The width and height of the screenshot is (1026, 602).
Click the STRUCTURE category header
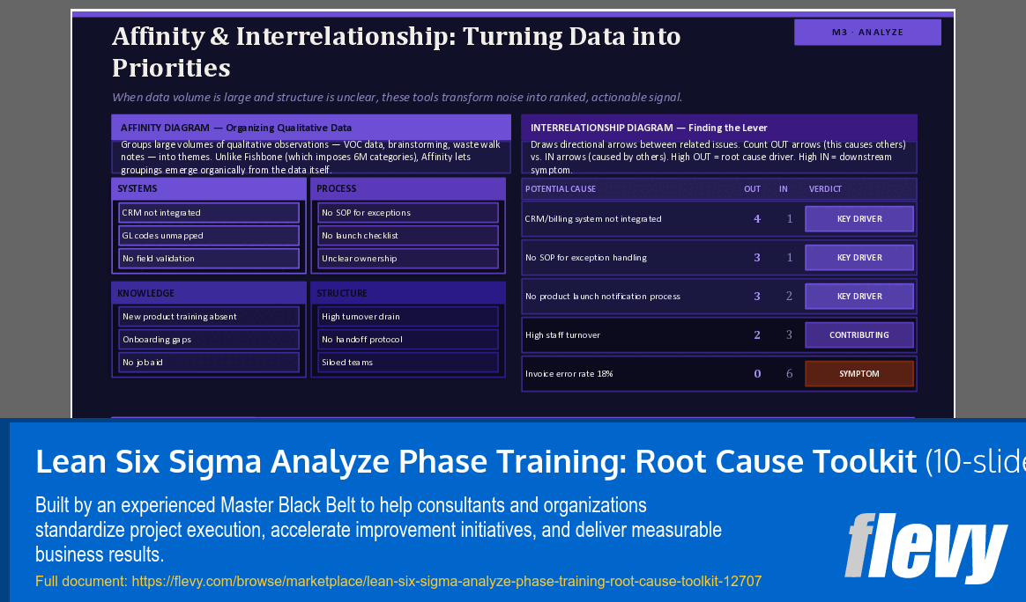point(408,293)
